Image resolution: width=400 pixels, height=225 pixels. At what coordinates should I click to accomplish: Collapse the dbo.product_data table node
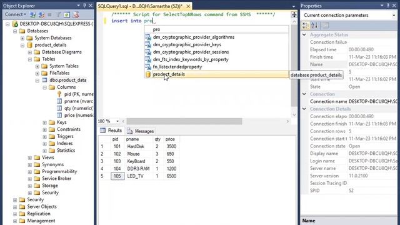point(37,81)
